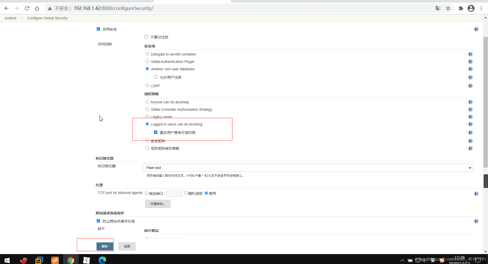This screenshot has width=488, height=264.
Task: Select Jenkins' own user database radio
Action: 147,69
